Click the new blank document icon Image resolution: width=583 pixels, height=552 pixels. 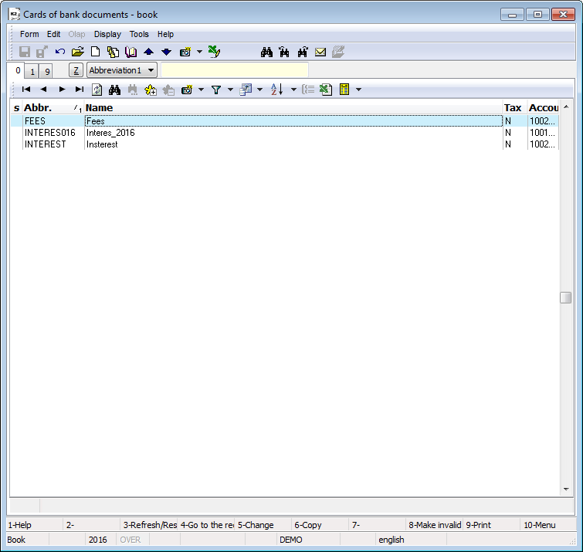95,52
